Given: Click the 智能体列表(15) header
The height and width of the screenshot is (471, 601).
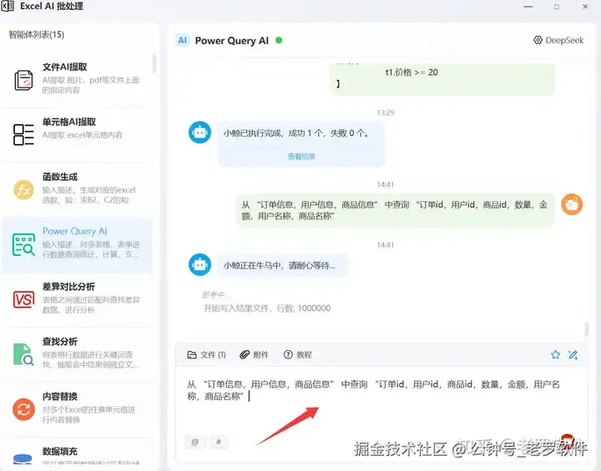Looking at the screenshot, I should pos(37,34).
